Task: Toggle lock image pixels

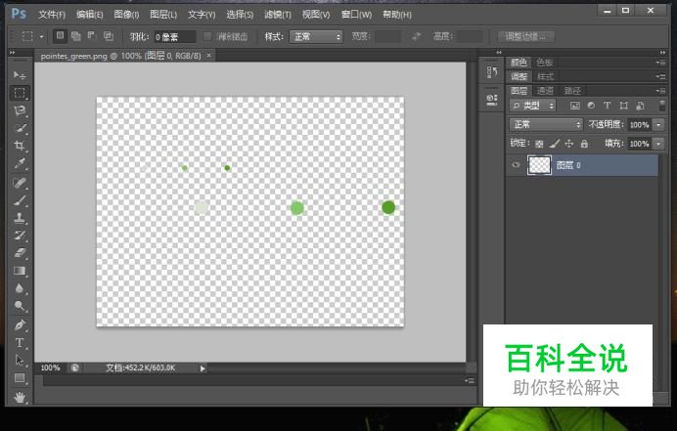Action: (x=555, y=144)
